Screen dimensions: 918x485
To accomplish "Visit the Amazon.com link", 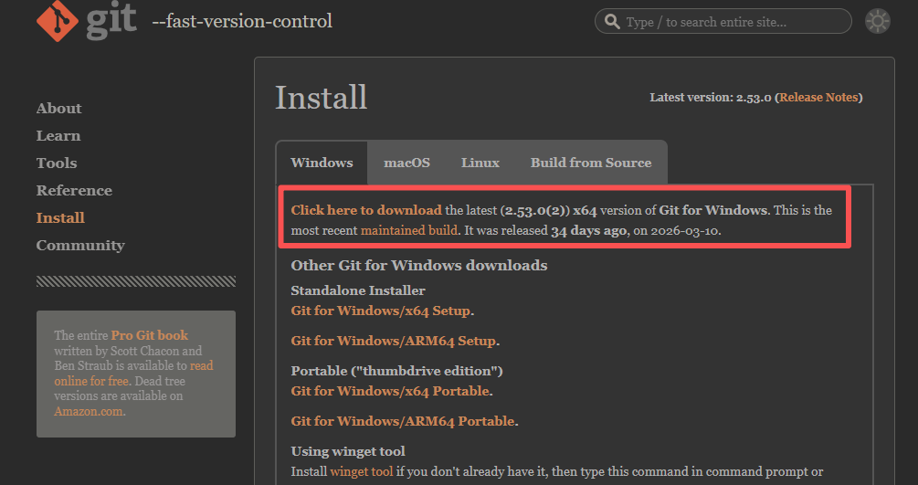I will tap(89, 411).
